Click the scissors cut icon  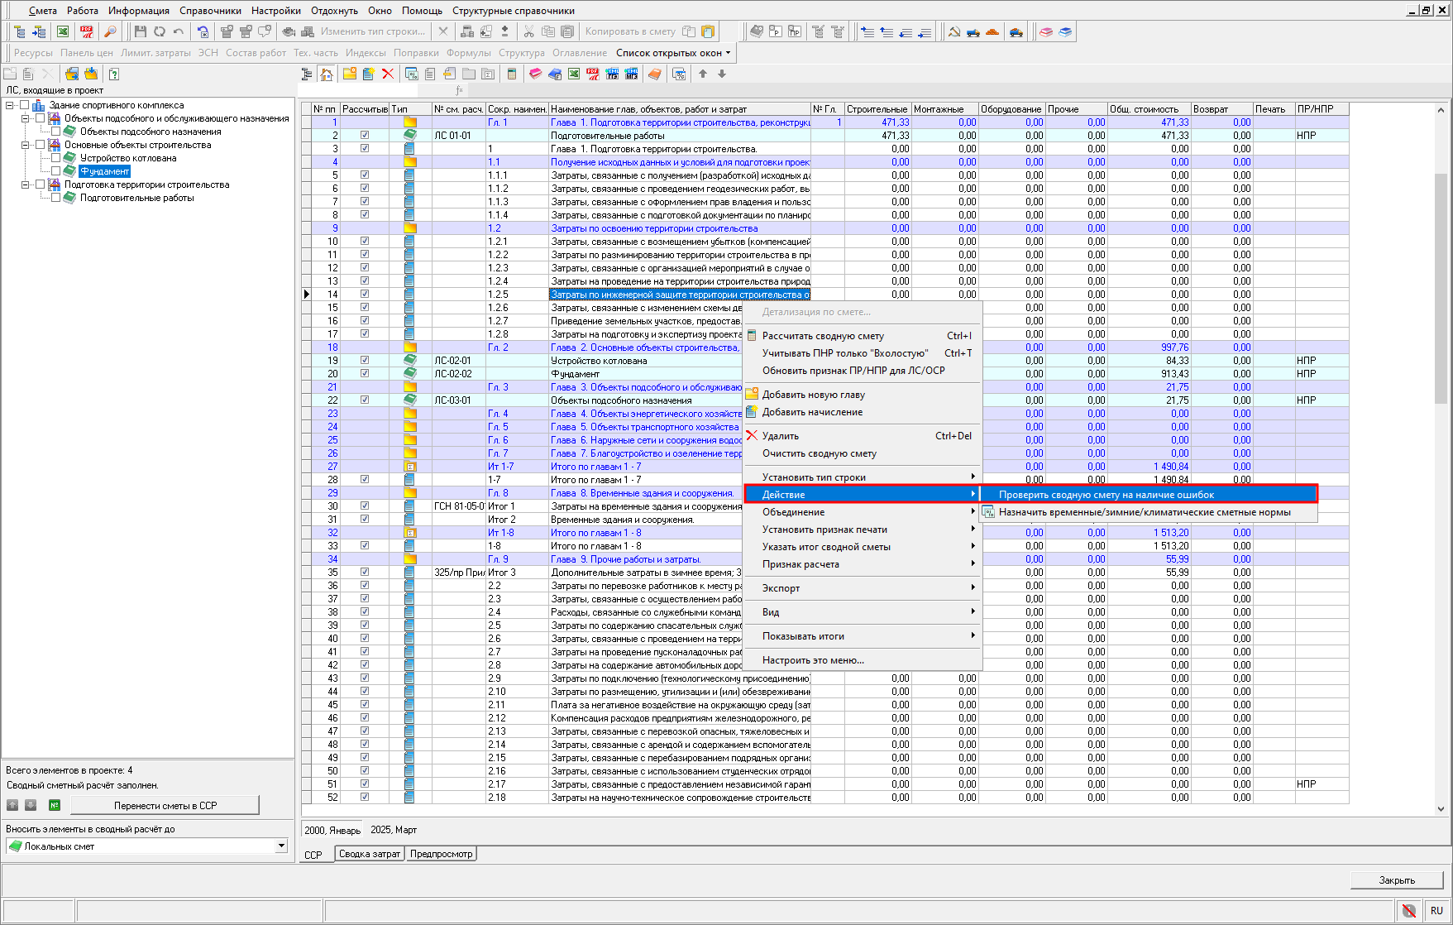528,31
